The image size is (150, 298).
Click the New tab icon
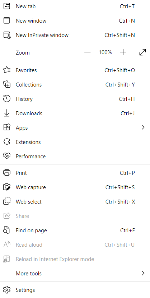tap(7, 6)
